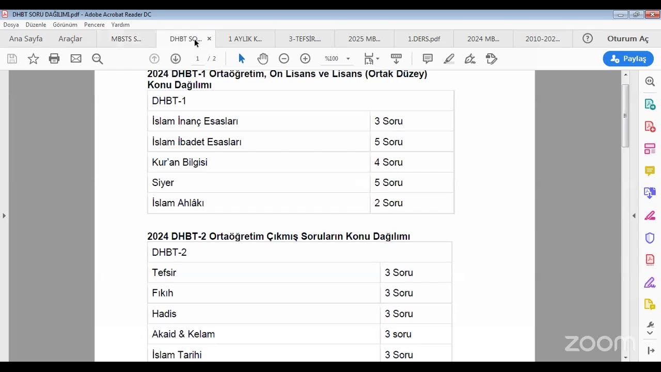Click the Paylaş share button
The image size is (661, 372).
click(628, 59)
